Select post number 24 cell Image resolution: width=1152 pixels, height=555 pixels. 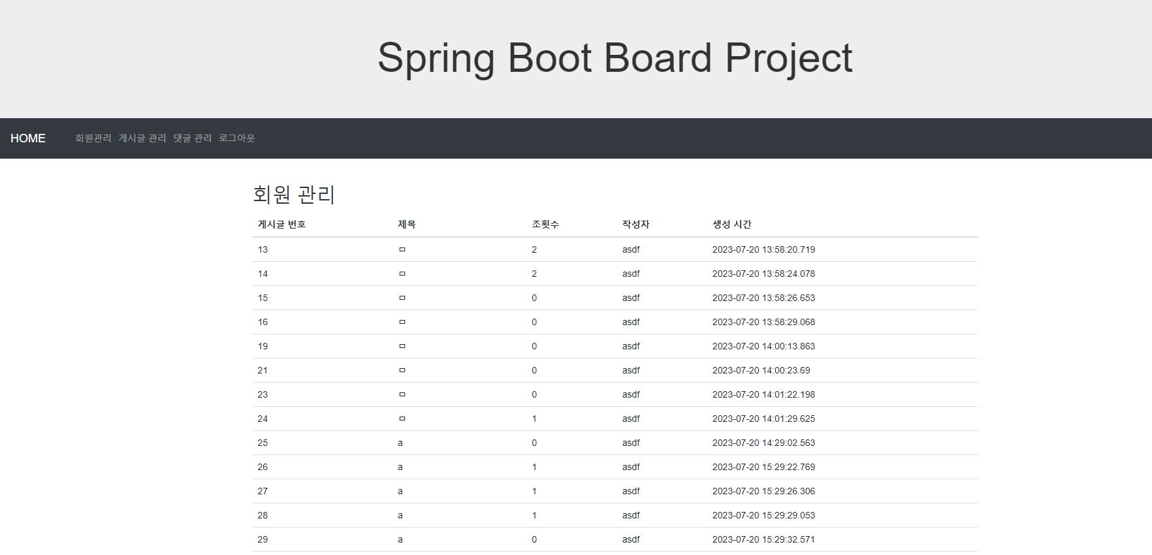pyautogui.click(x=263, y=419)
